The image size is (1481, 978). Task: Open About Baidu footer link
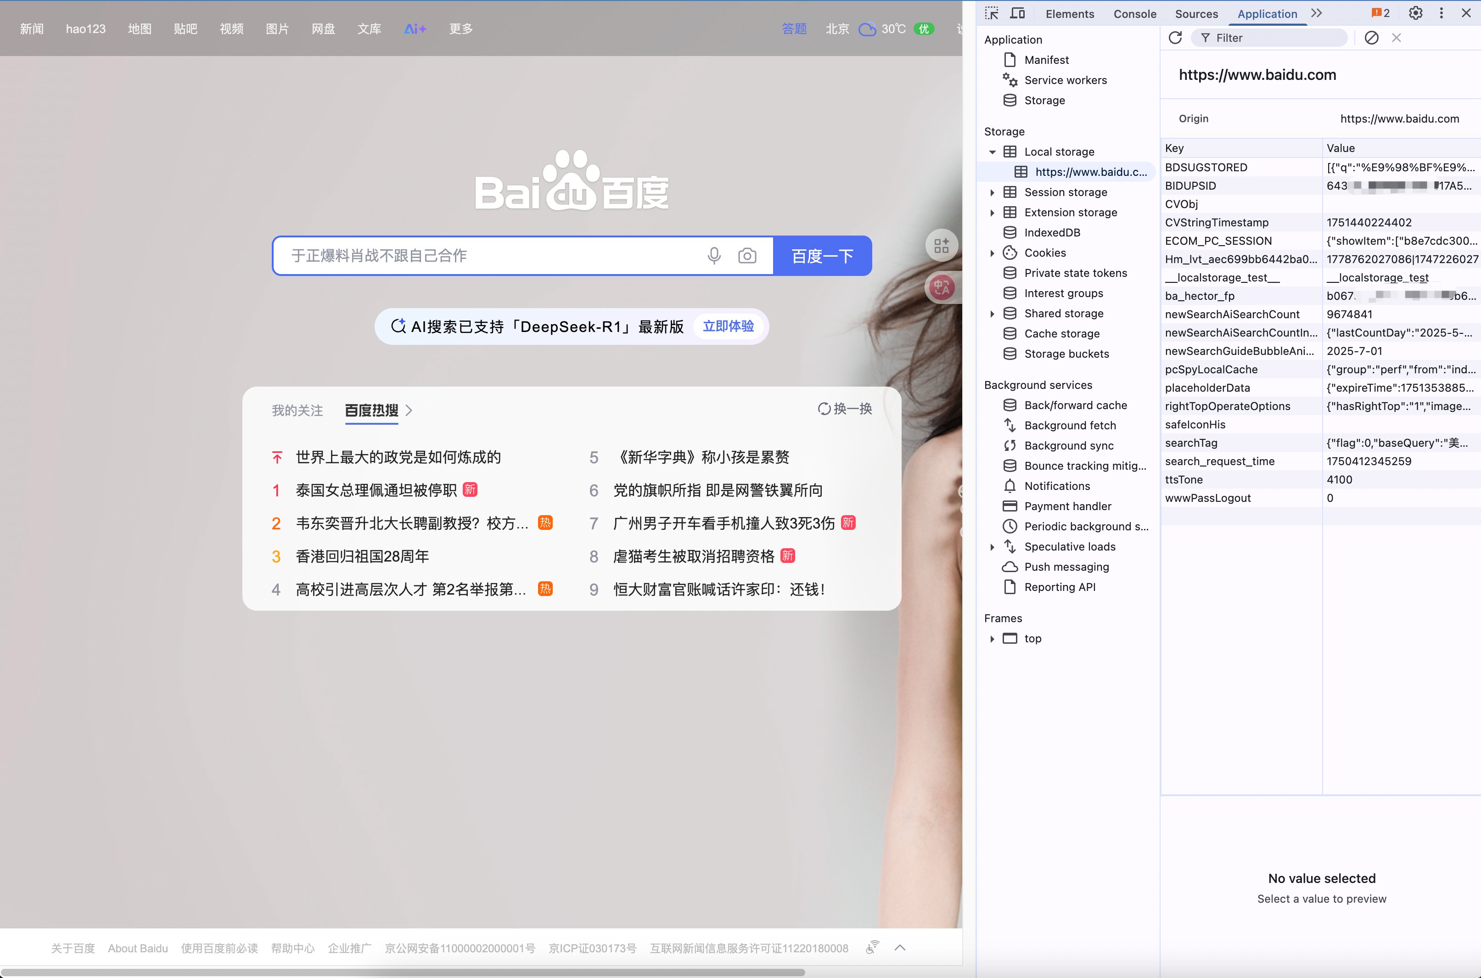click(x=138, y=949)
